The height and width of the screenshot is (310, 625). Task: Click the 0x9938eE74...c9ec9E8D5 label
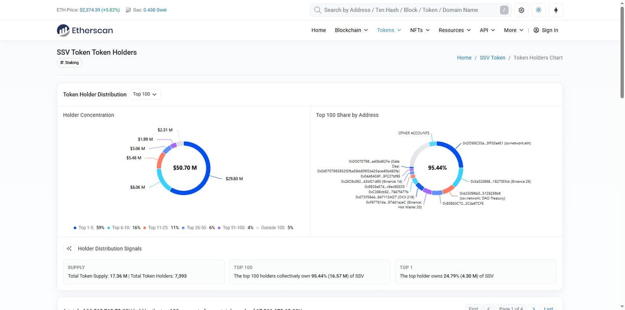point(384,187)
